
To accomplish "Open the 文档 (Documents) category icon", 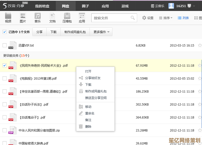I will tap(52, 18).
